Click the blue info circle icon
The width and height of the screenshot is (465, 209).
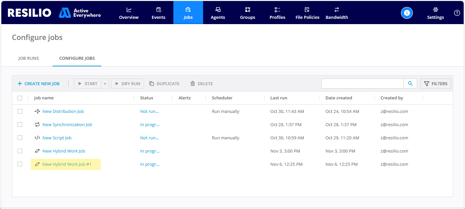coord(407,13)
